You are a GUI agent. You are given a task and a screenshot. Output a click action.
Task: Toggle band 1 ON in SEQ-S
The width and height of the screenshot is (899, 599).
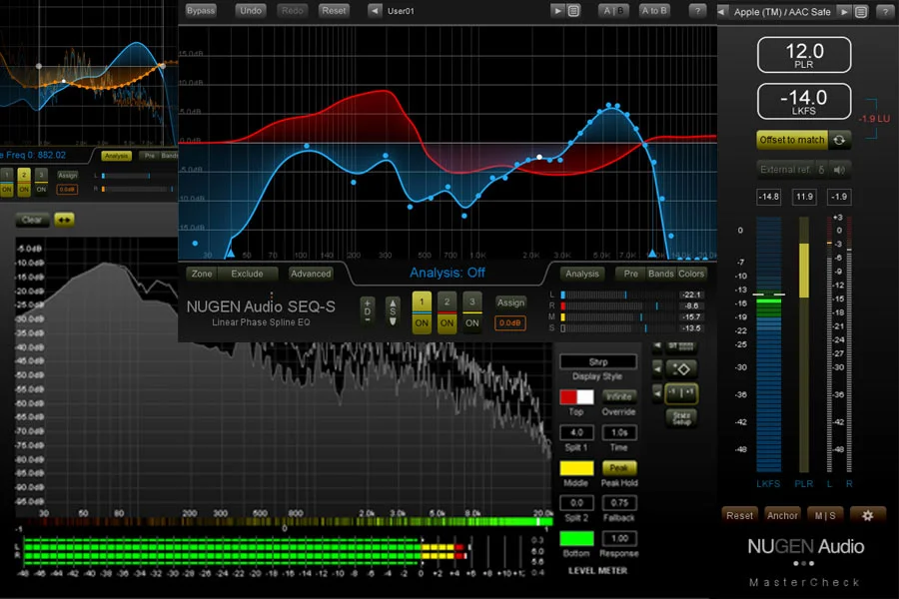click(422, 323)
